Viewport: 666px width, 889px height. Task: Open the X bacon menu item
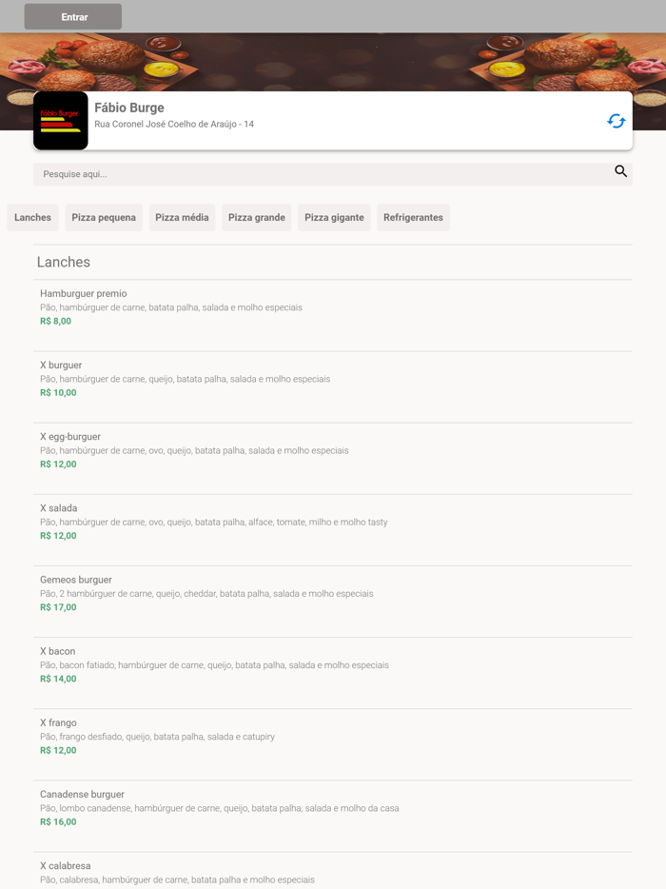[x=333, y=672]
